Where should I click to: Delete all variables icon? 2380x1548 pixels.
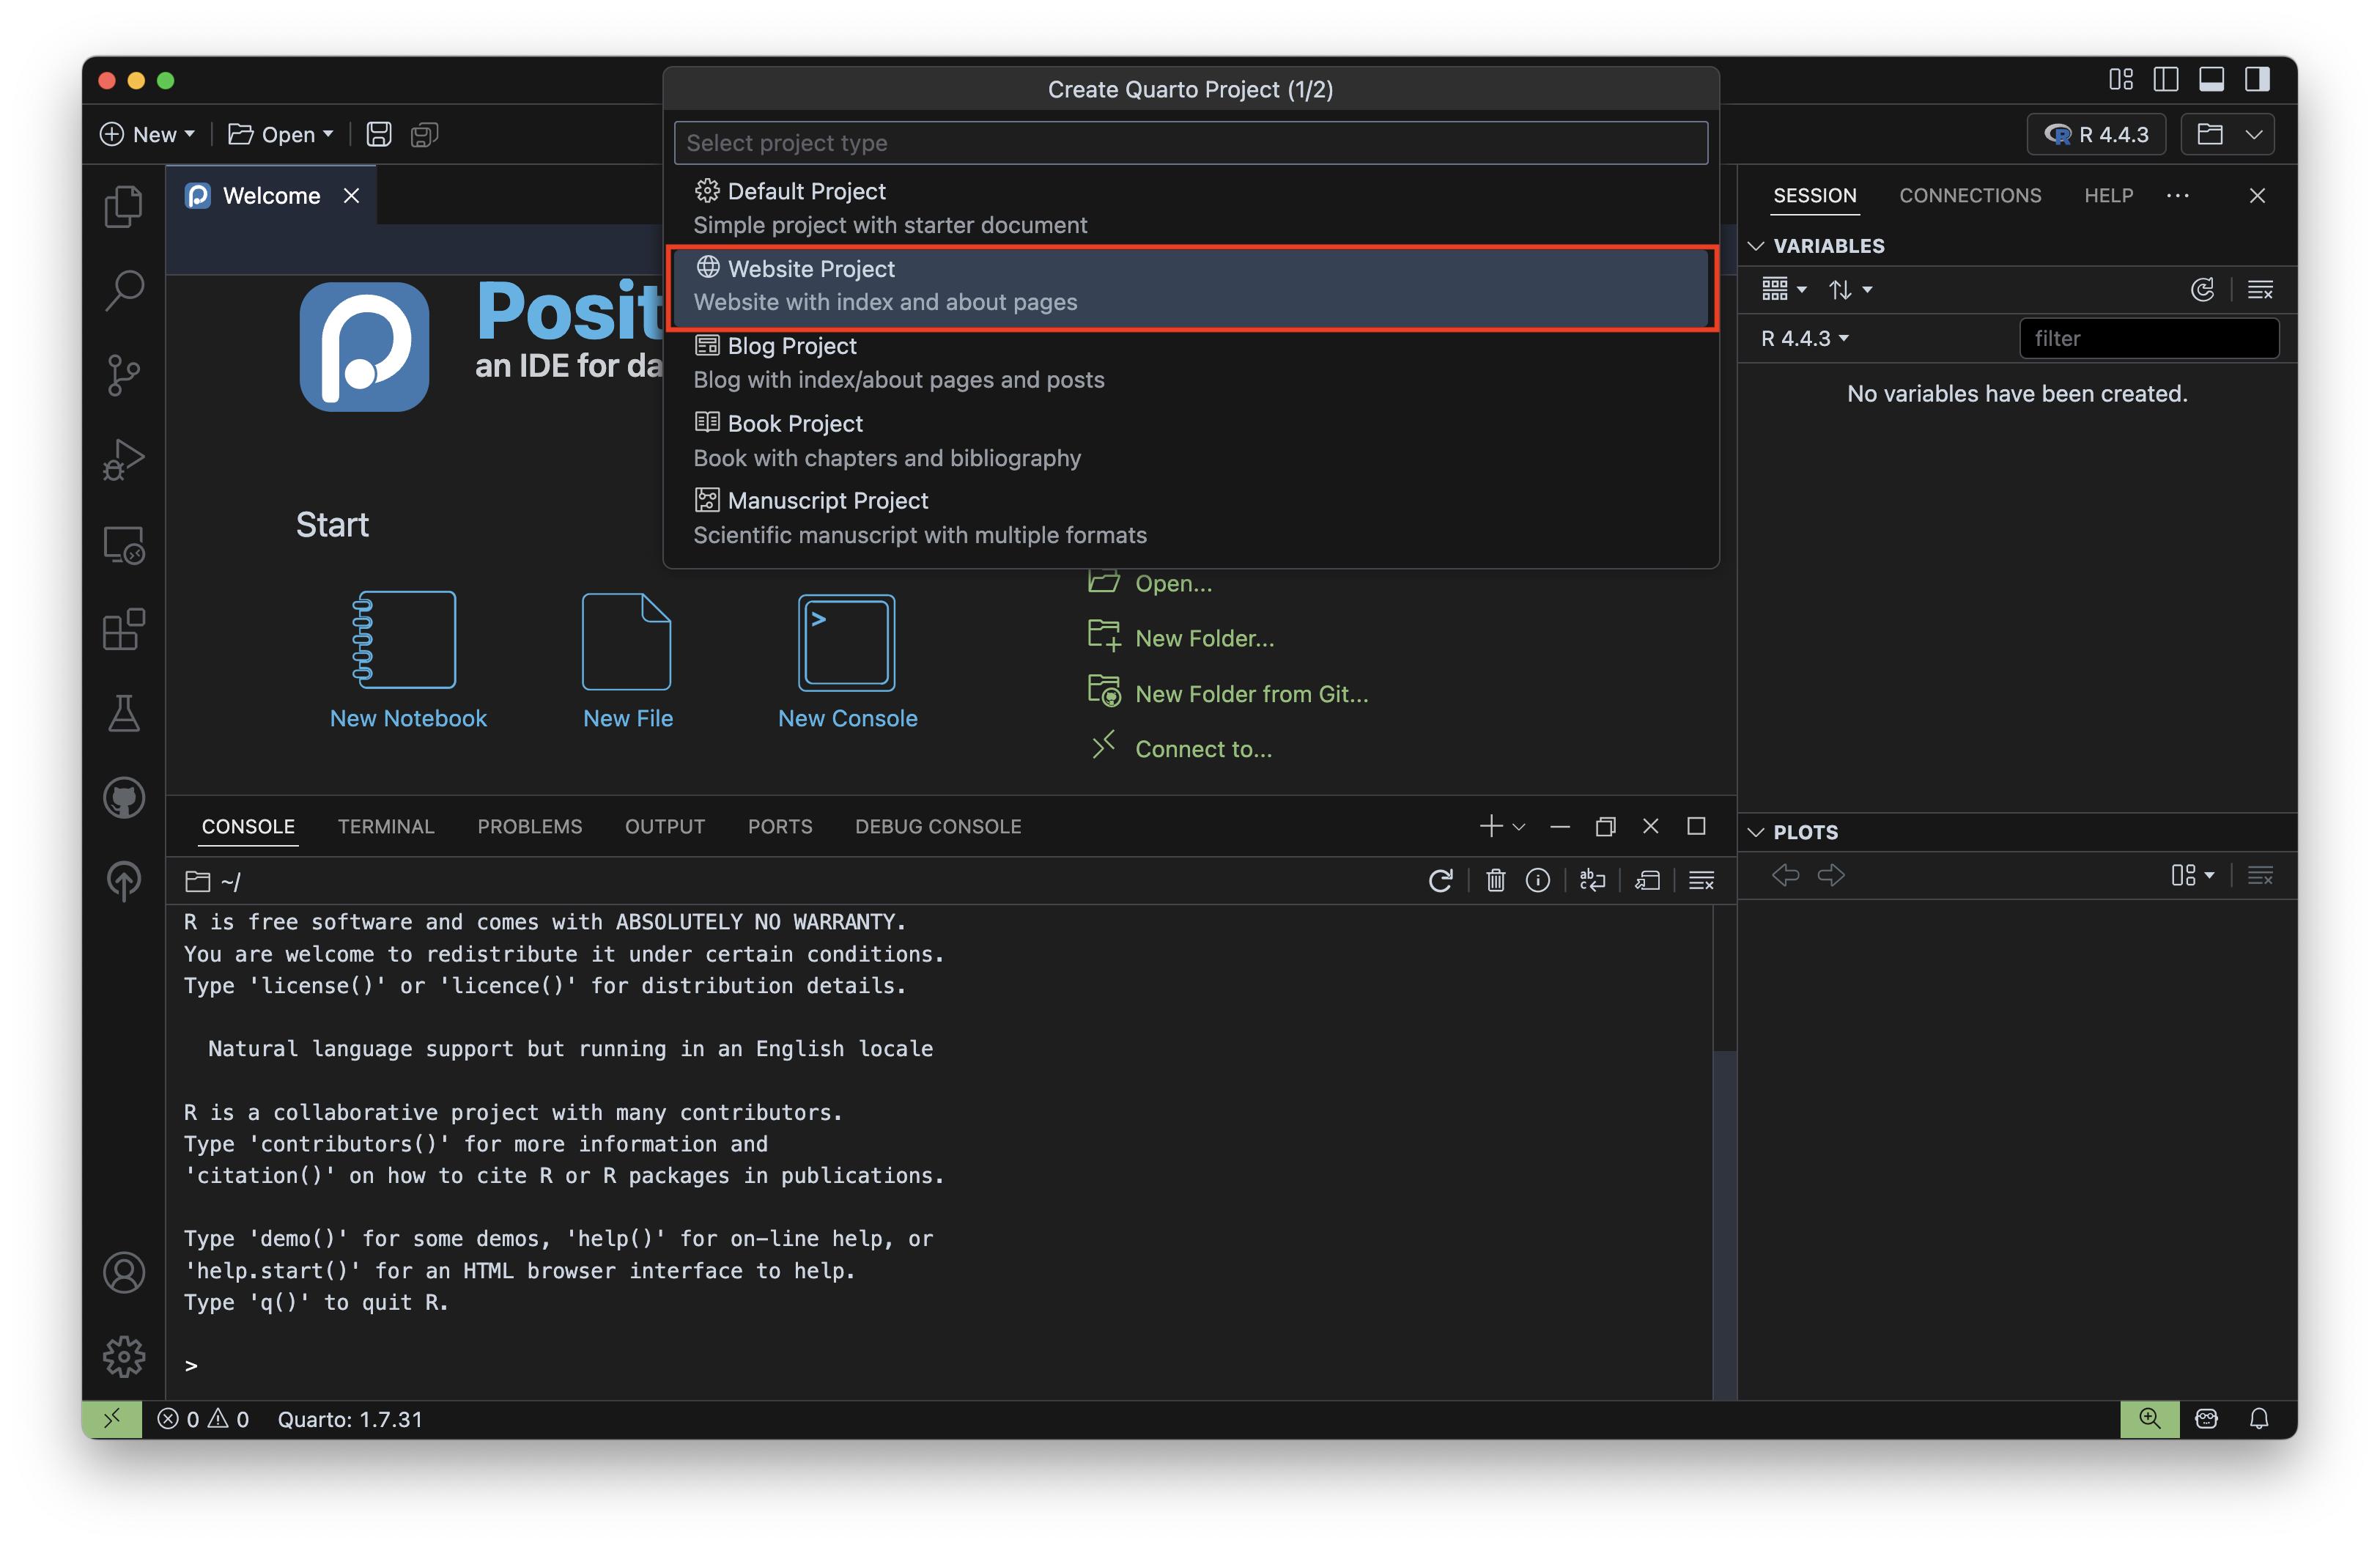[2260, 289]
